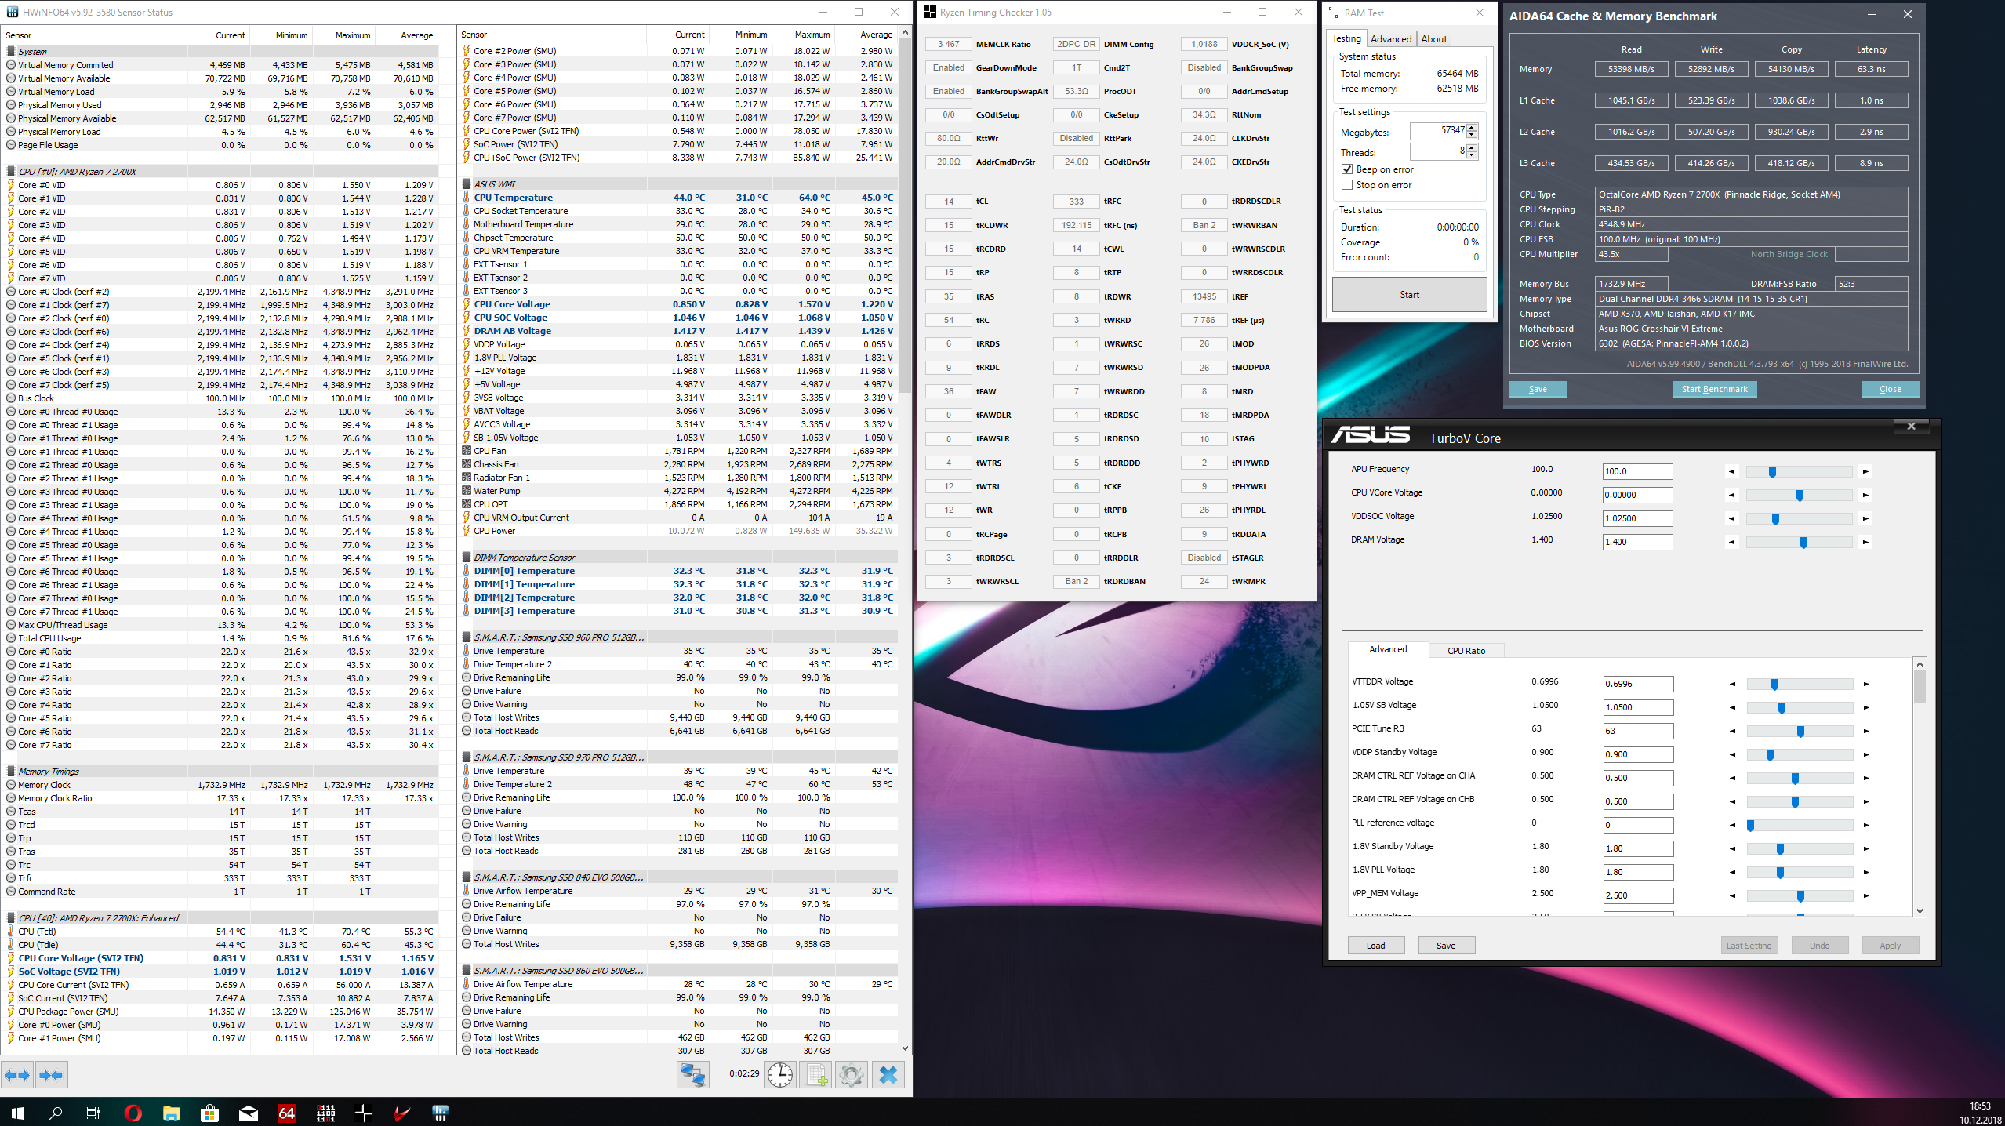Switch to the Advanced tab in RAM Test
This screenshot has width=2005, height=1126.
coord(1390,39)
